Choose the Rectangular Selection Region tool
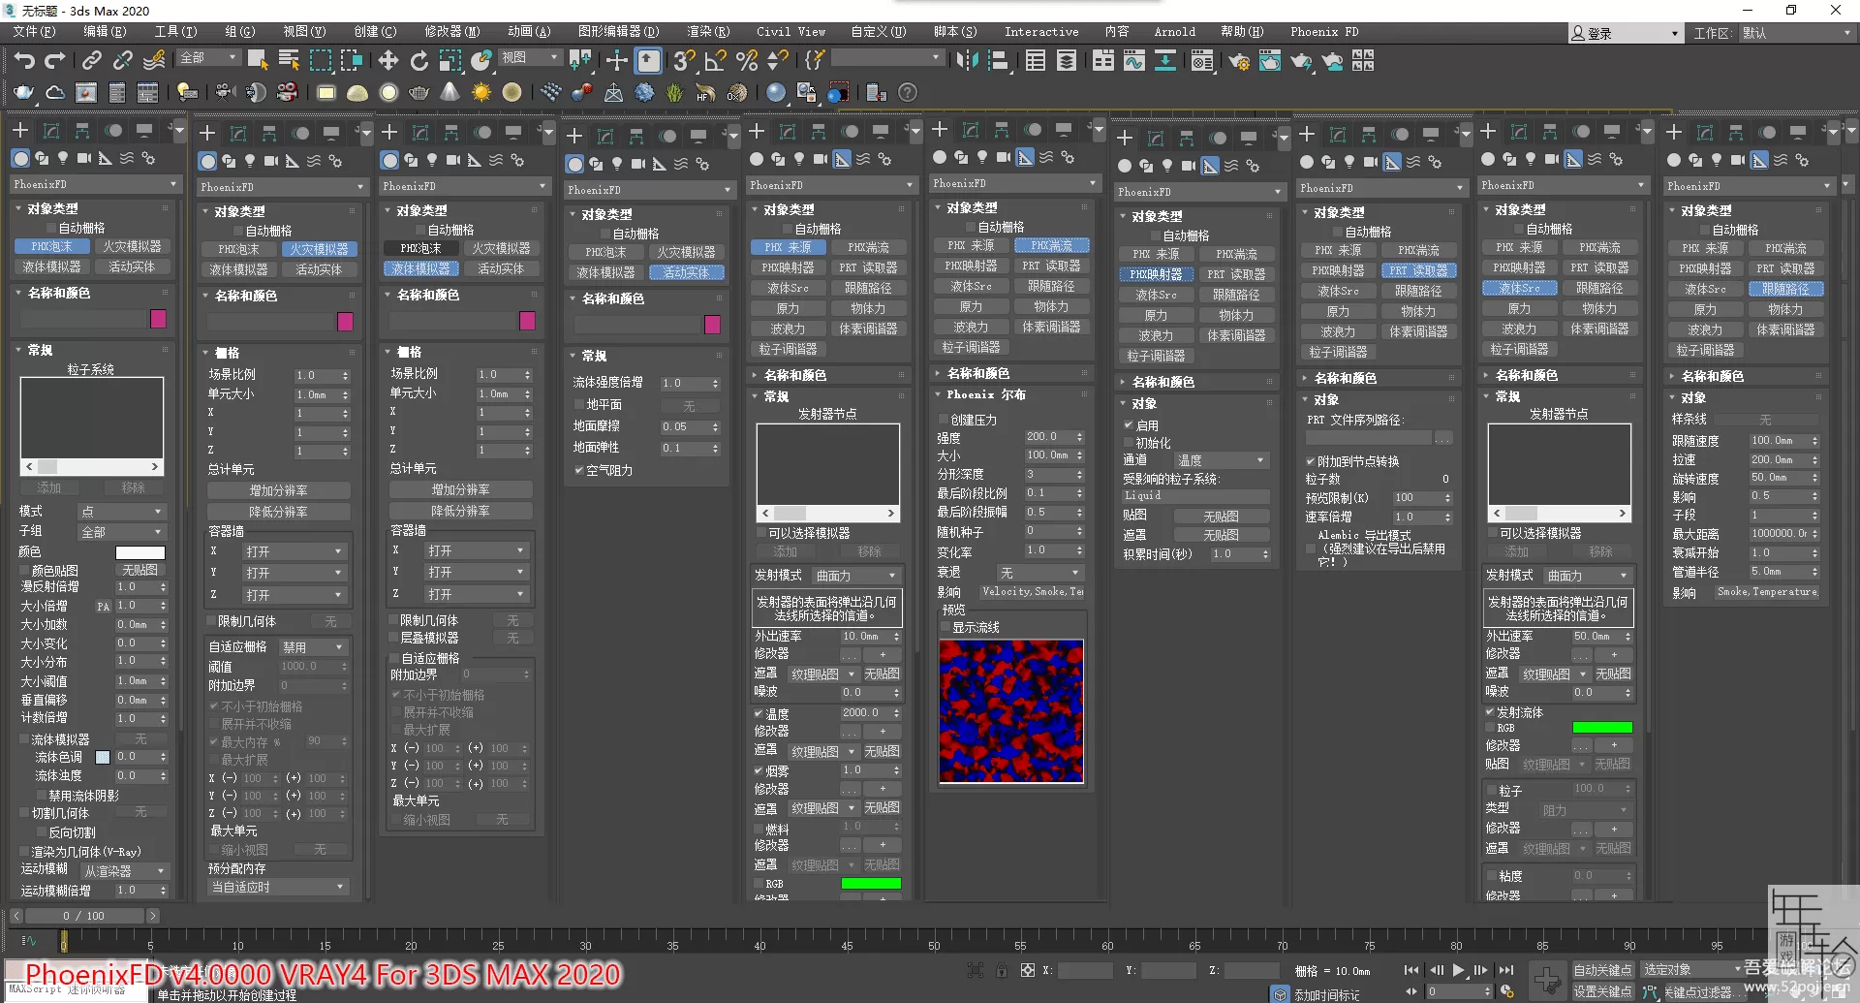The width and height of the screenshot is (1860, 1003). click(320, 61)
